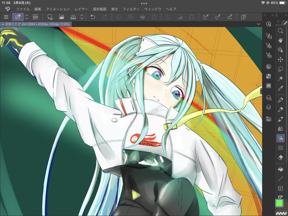Open the Color Wheel panel icon
The height and width of the screenshot is (216, 288).
[x=269, y=66]
